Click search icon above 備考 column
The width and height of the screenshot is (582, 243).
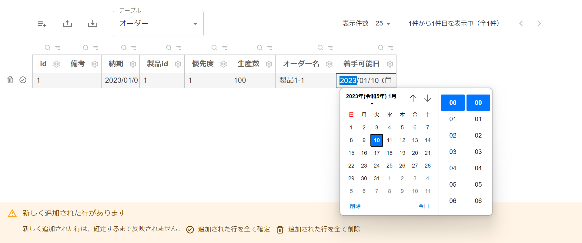click(x=86, y=48)
